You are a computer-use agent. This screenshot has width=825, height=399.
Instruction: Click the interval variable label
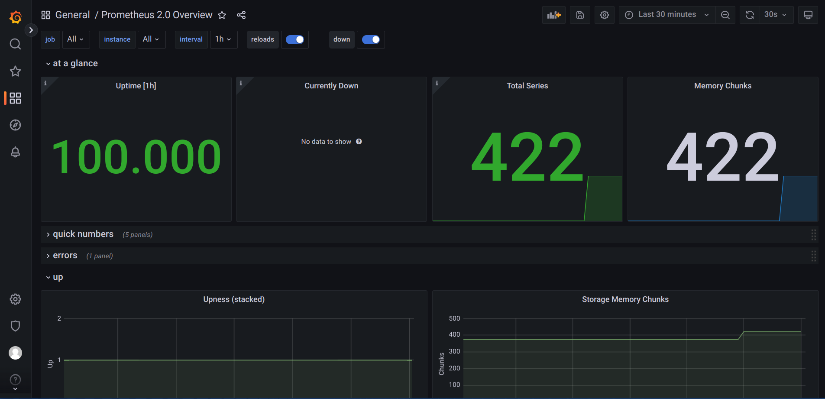click(x=191, y=39)
